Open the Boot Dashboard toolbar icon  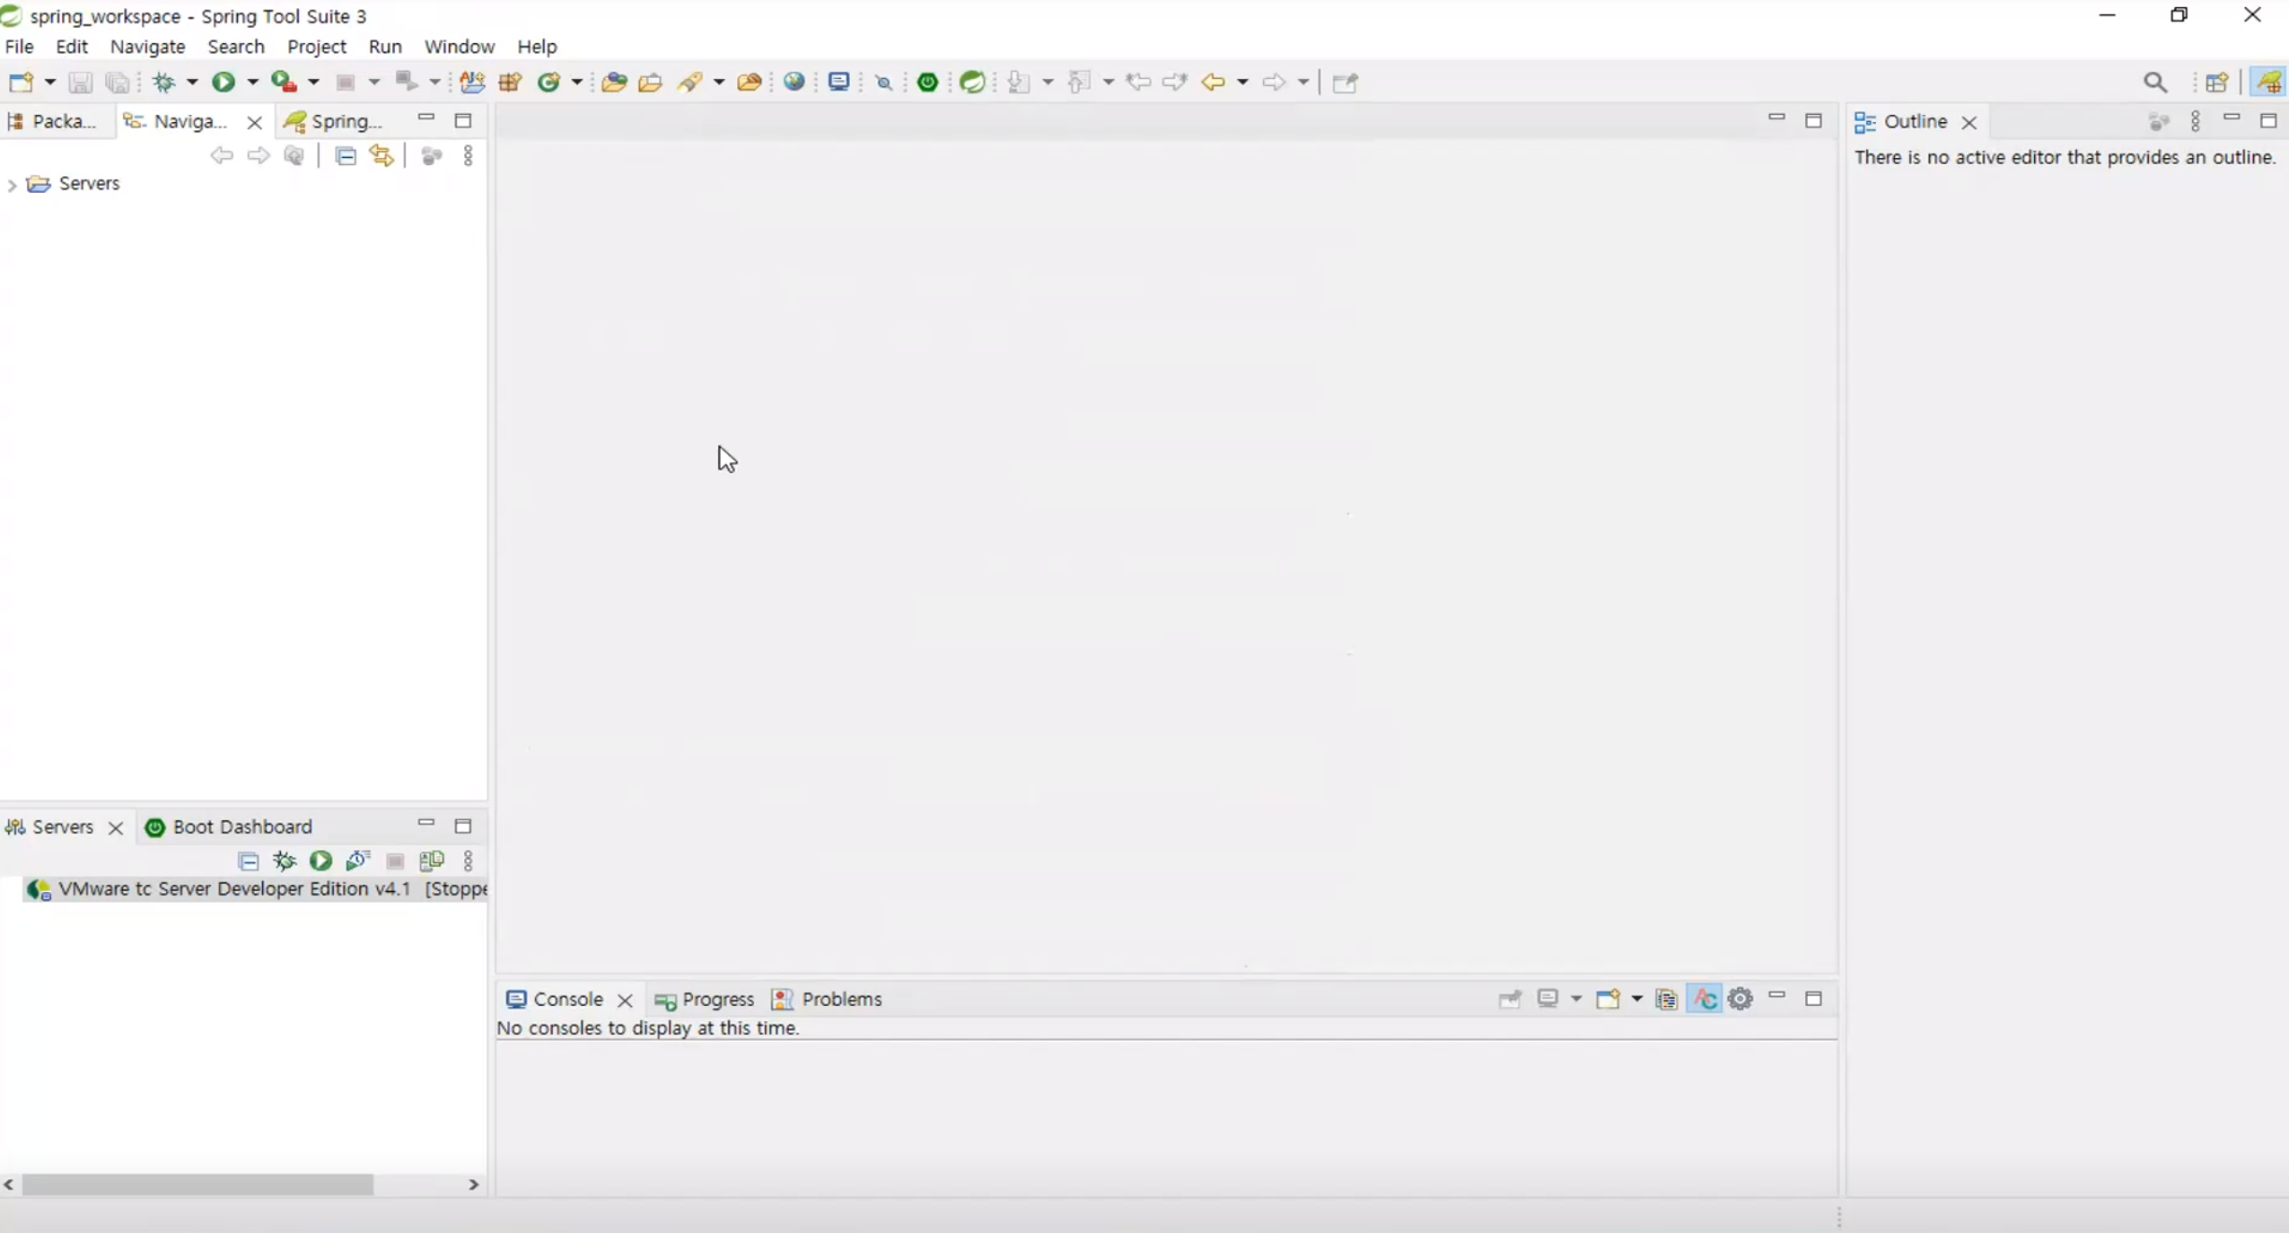(x=928, y=83)
